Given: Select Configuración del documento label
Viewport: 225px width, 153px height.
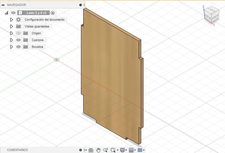Looking at the screenshot, I should 45,20.
